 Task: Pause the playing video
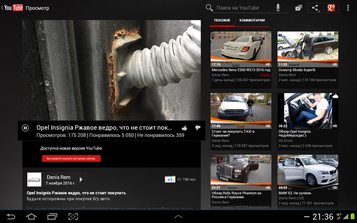[25, 128]
